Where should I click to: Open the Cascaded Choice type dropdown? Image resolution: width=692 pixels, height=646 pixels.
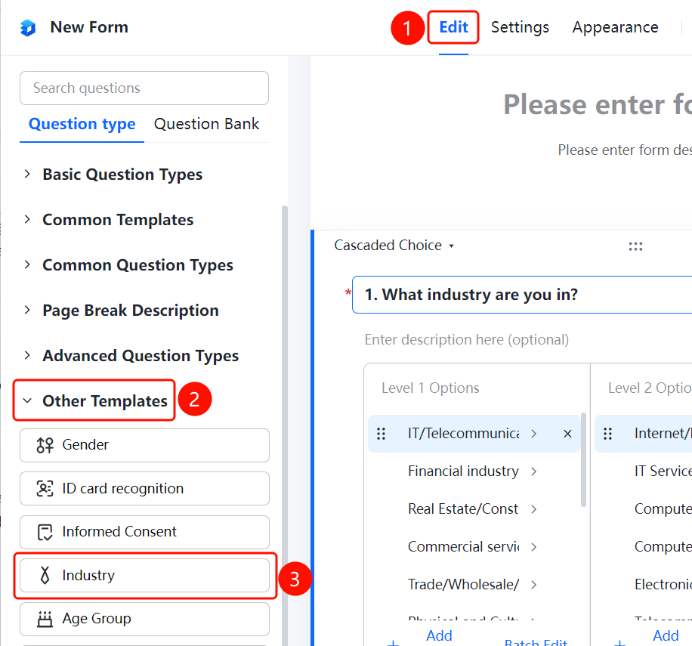(x=394, y=246)
